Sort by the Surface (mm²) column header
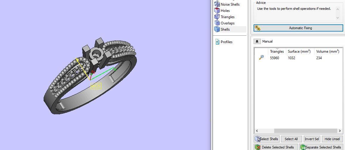 [x=300, y=51]
